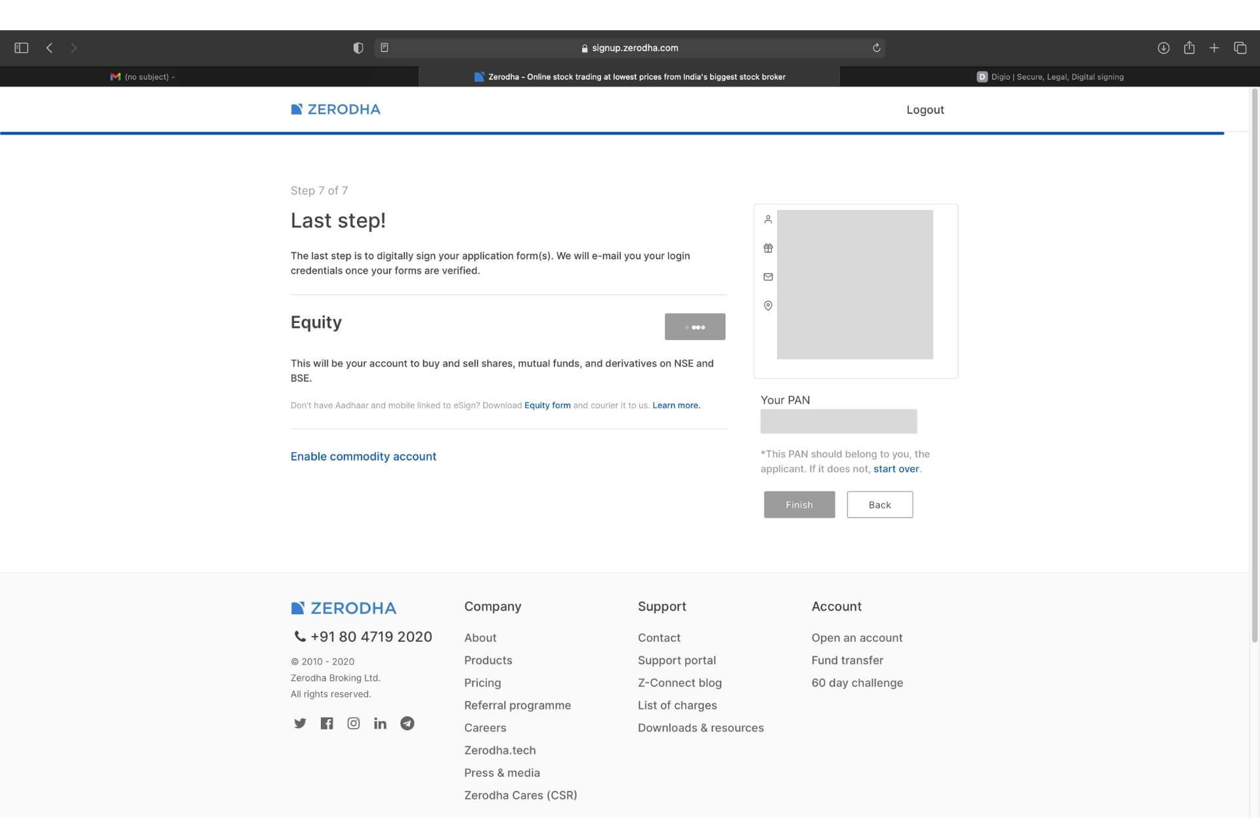Open Zerodha's LinkedIn icon in footer
Viewport: 1260px width, 840px height.
(380, 723)
